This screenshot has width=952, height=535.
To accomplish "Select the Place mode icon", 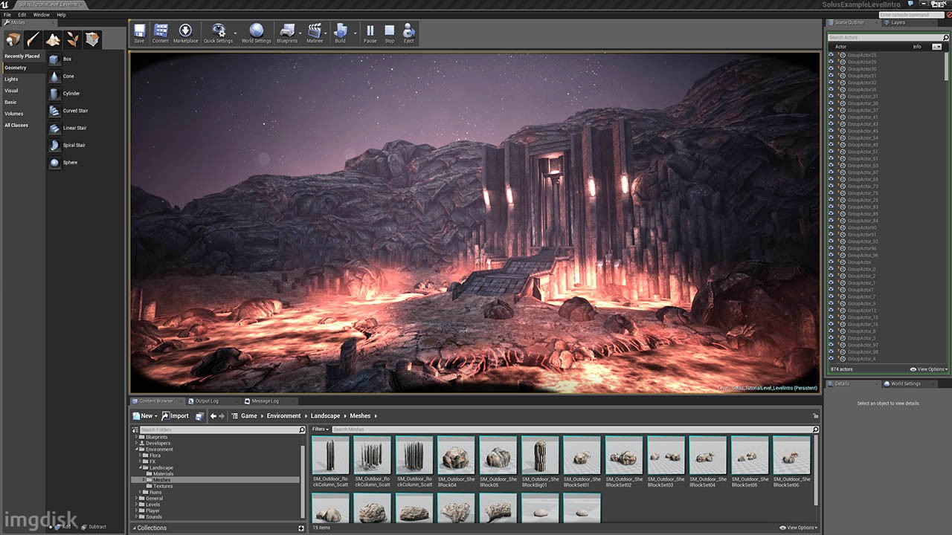I will [13, 39].
